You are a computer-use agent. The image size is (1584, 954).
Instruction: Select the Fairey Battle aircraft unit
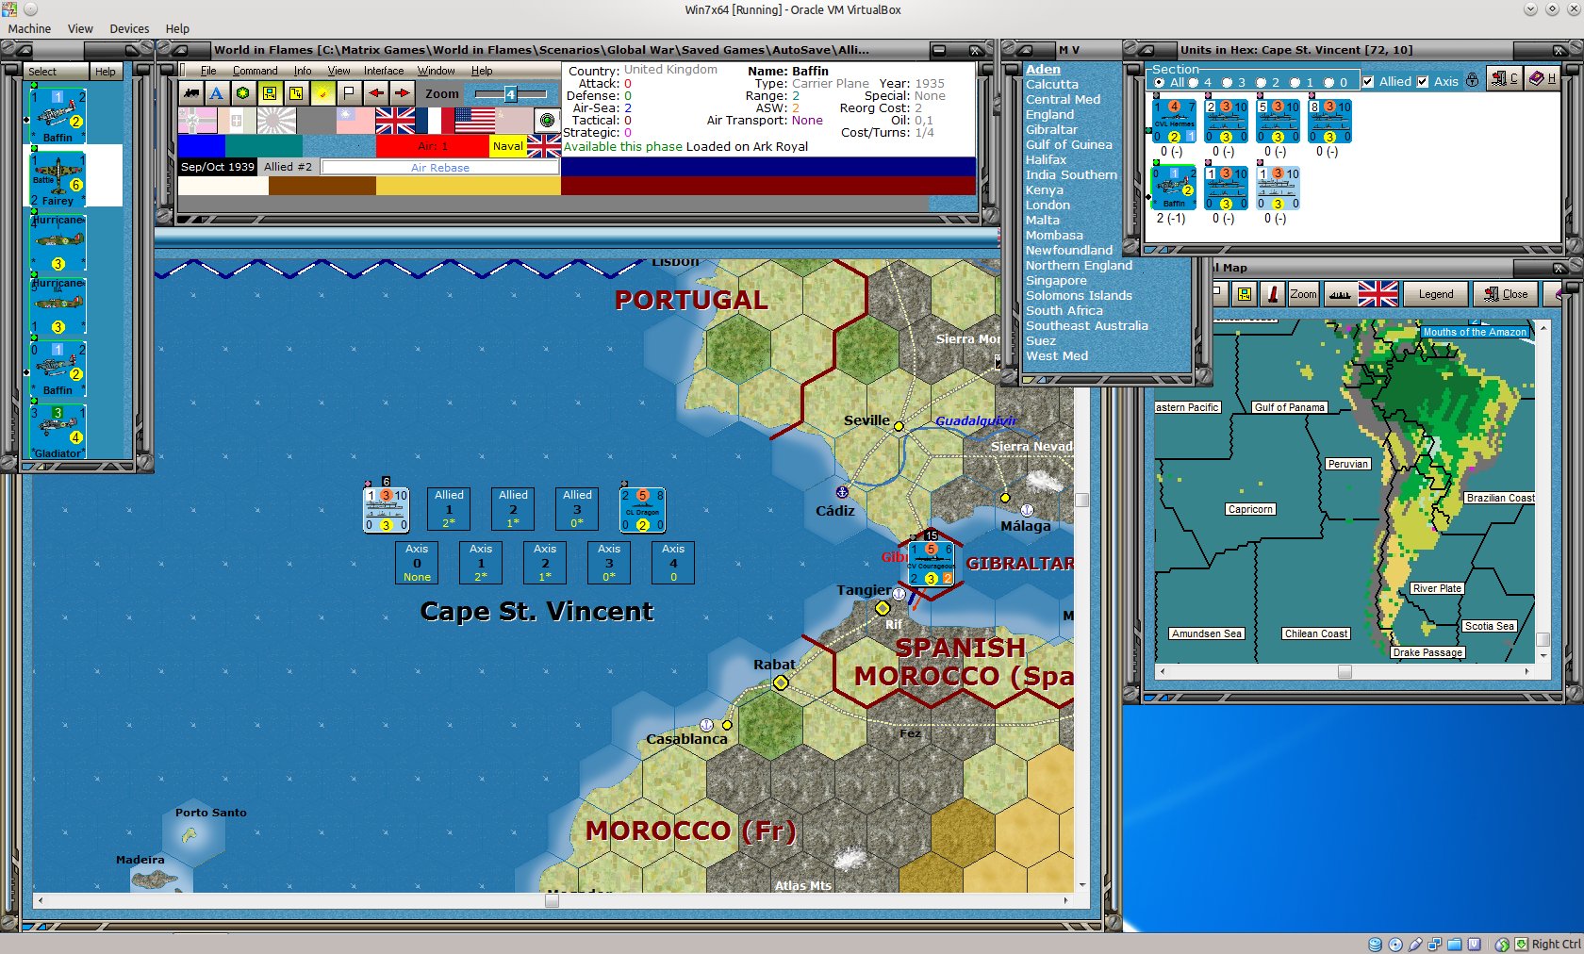point(58,179)
